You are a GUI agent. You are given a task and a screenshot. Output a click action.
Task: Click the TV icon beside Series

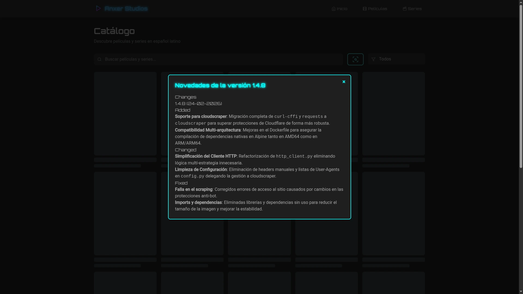405,9
